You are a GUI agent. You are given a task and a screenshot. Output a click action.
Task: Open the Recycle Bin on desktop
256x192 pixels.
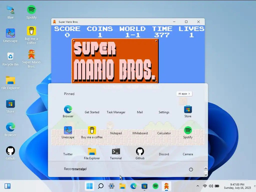(x=10, y=59)
